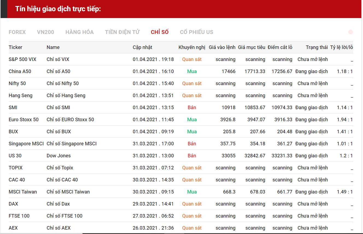Select the BUX ticker
Viewport: 363px width, 234px height.
point(13,132)
